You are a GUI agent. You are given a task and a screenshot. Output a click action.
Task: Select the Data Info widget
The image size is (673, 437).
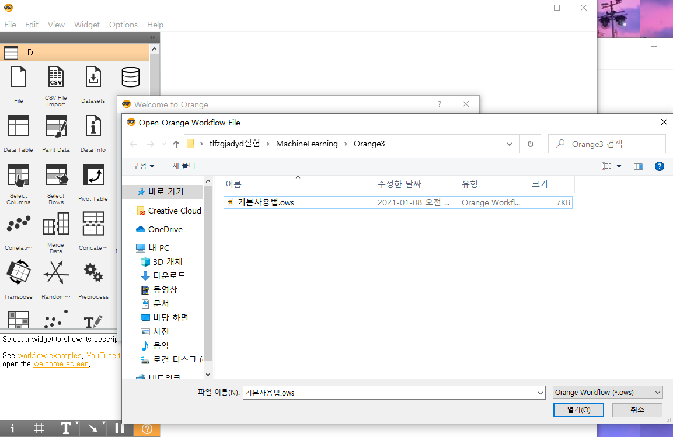[93, 125]
